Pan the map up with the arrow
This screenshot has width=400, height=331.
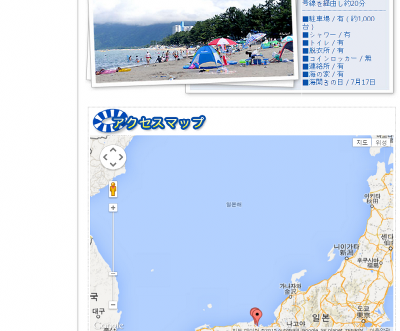pos(113,149)
